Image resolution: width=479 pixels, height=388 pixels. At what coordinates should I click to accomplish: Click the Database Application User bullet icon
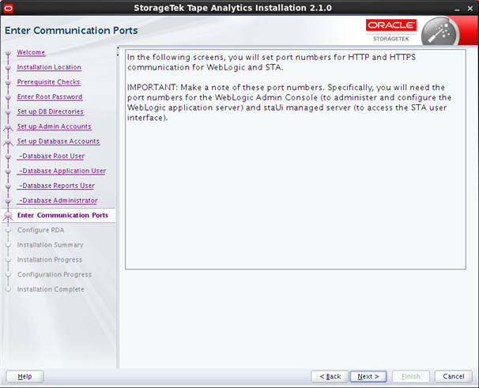(x=8, y=171)
